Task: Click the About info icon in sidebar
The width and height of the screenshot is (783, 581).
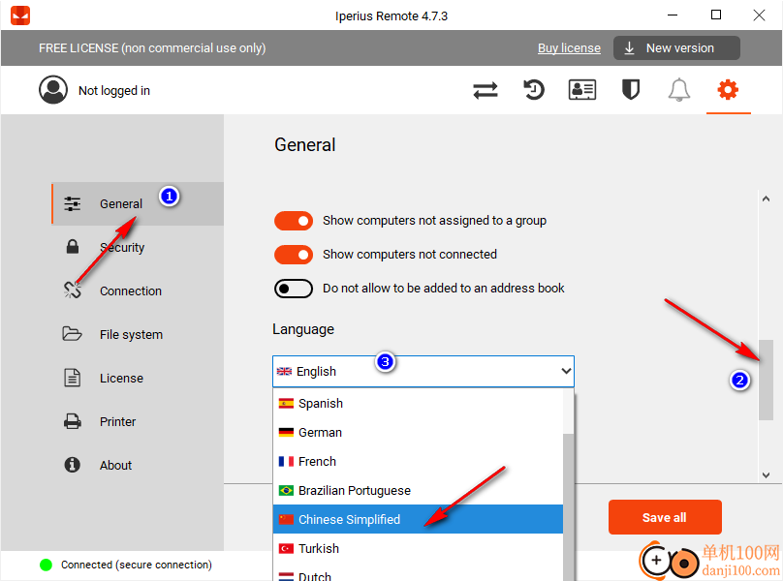Action: pyautogui.click(x=73, y=465)
